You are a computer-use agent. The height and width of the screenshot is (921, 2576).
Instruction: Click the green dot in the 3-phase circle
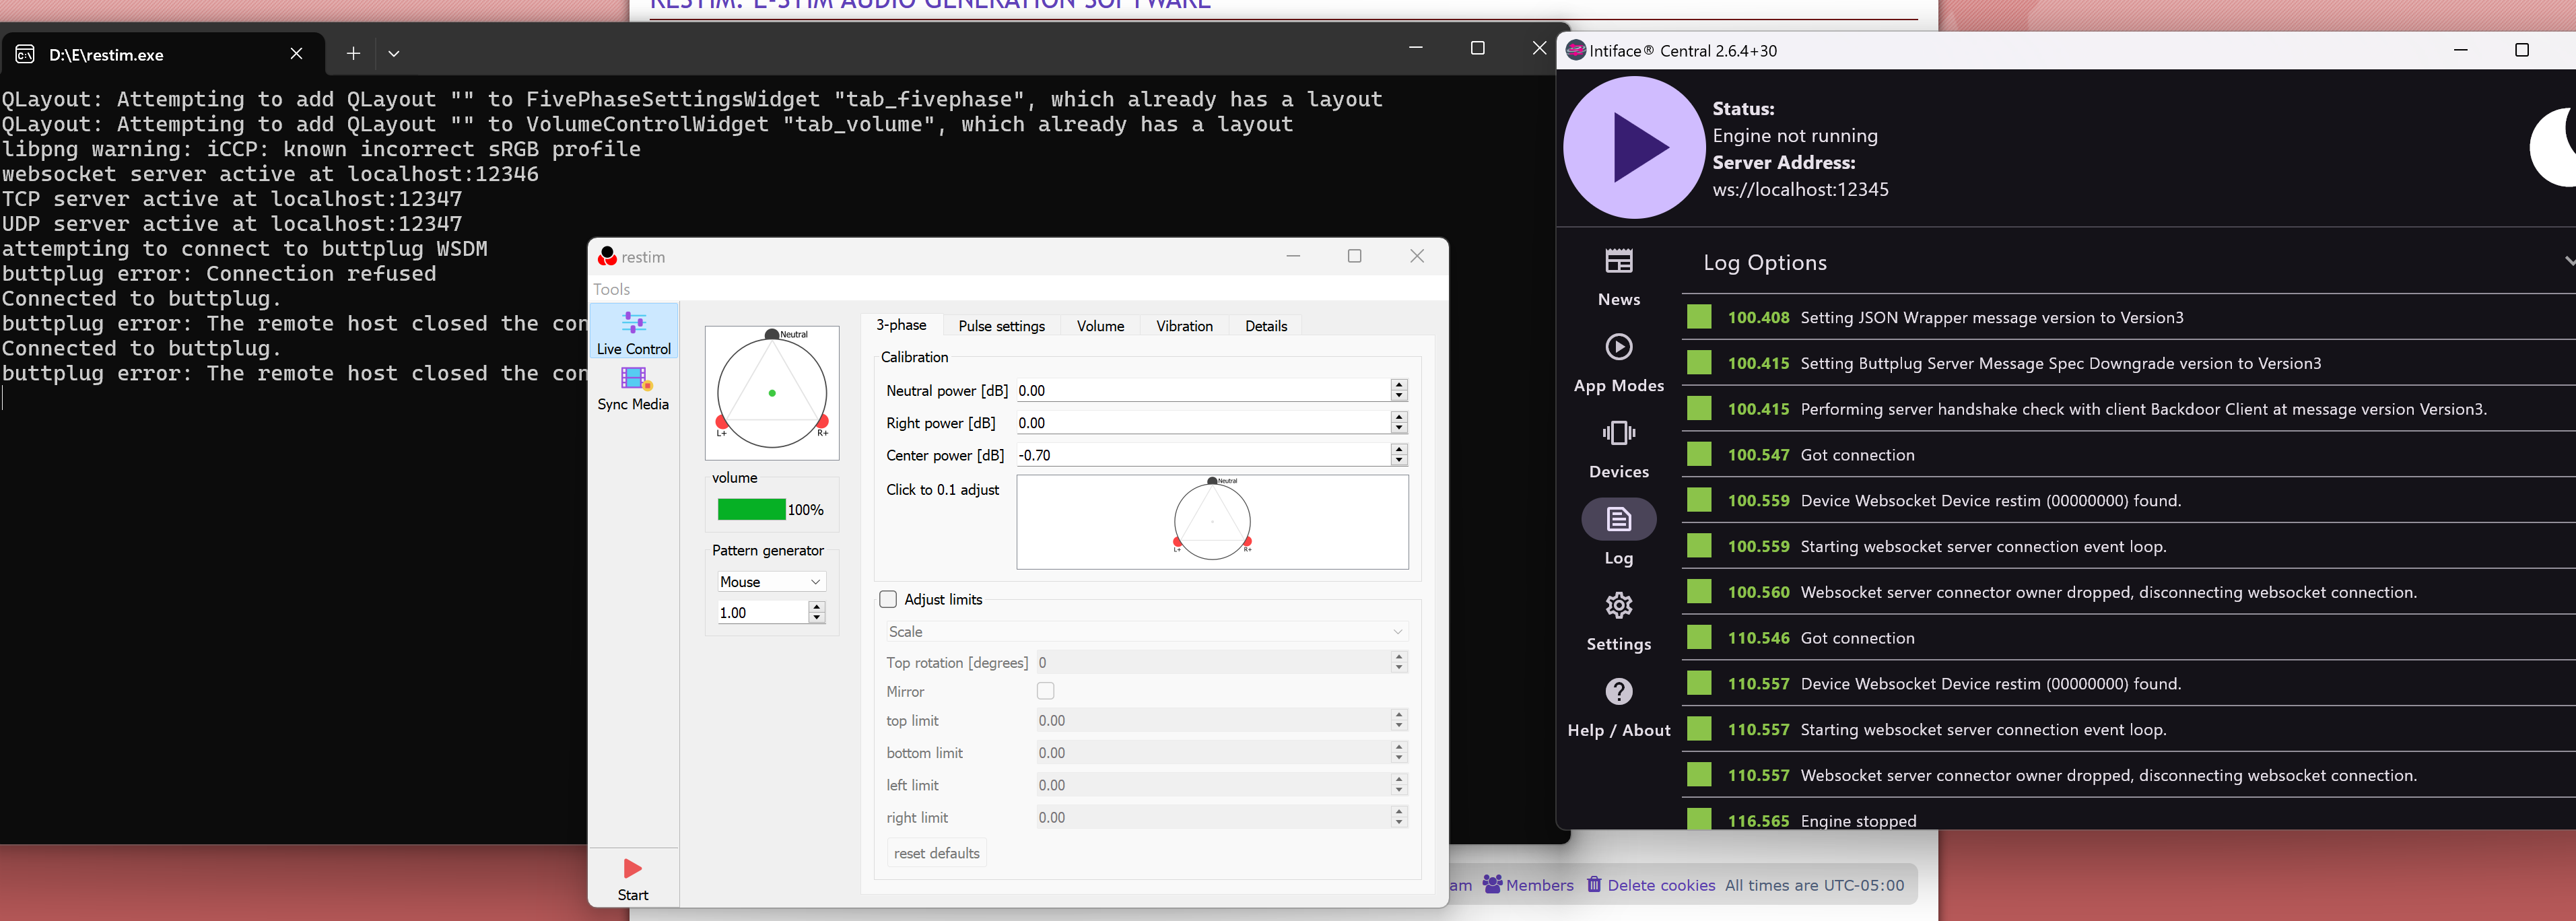(772, 393)
